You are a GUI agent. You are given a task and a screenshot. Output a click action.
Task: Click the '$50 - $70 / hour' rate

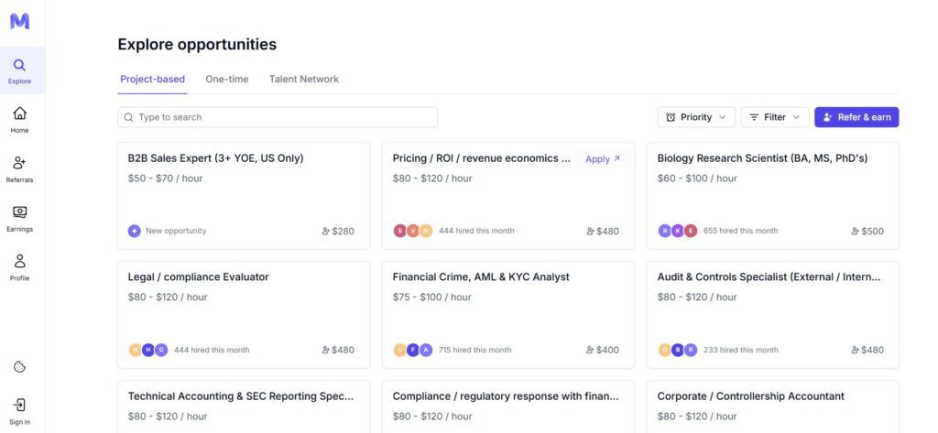pos(165,179)
